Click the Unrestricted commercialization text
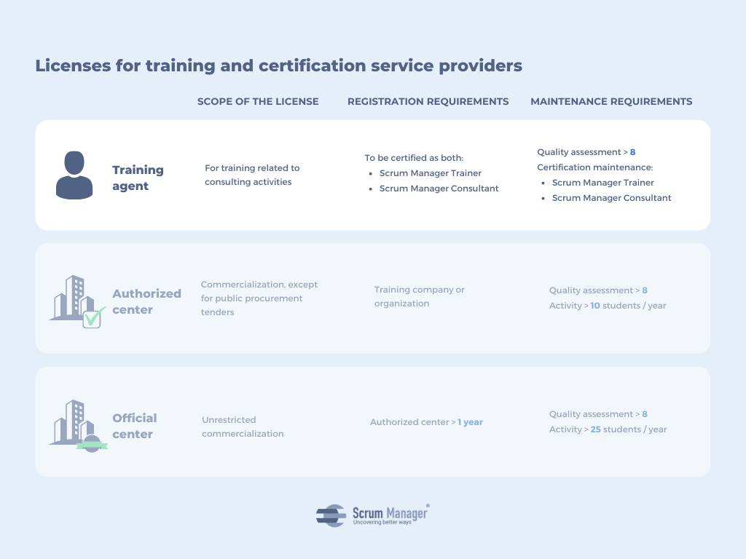746x559 pixels. (243, 427)
